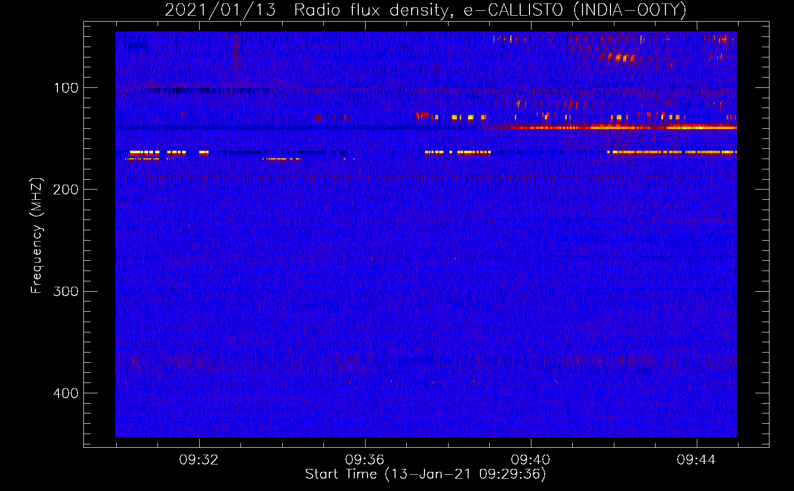Click the plot title 'Radio flux density, e-CALLISTO (INDIA-OOTY)'

click(x=490, y=10)
